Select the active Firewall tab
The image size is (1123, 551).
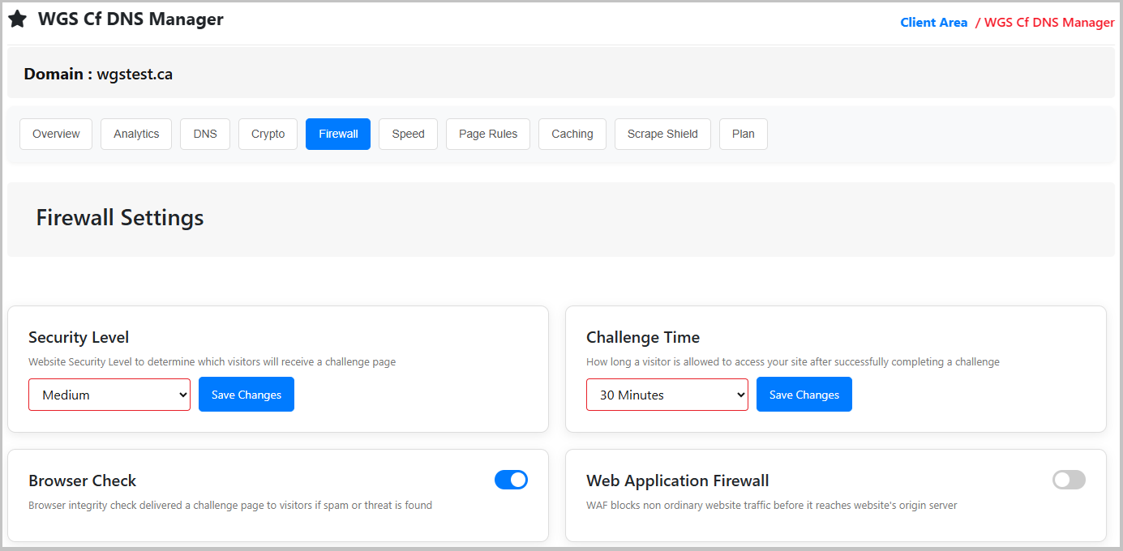pos(338,135)
